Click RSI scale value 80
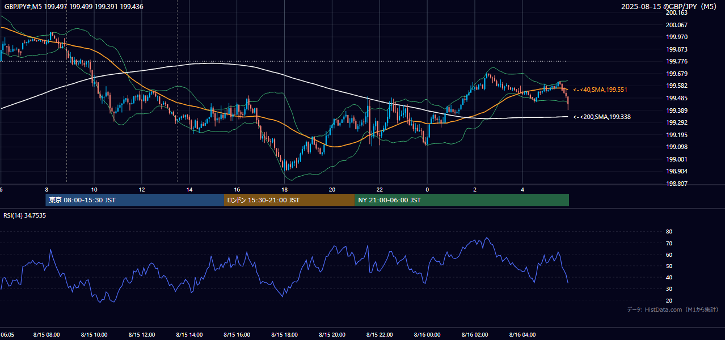 [669, 232]
